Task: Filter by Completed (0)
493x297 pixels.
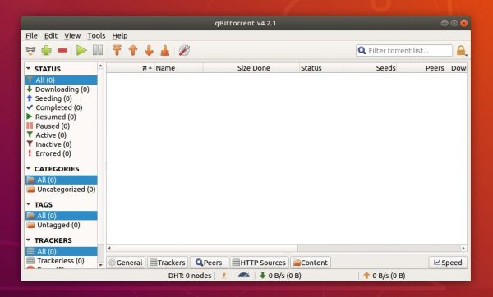Action: tap(62, 107)
